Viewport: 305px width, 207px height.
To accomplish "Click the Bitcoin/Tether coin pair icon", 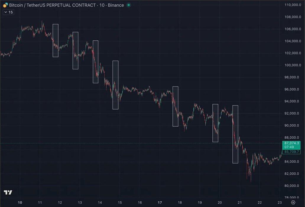I will 5,5.
